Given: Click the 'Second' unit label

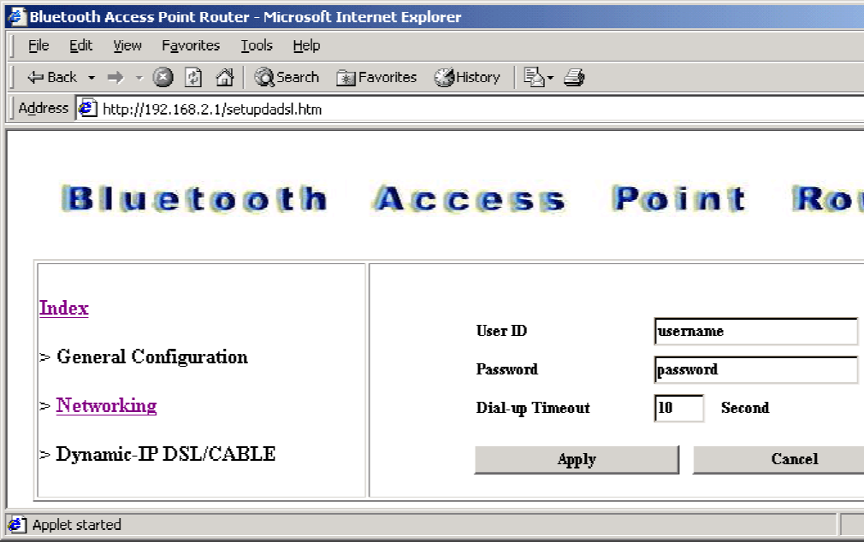Looking at the screenshot, I should pos(745,408).
